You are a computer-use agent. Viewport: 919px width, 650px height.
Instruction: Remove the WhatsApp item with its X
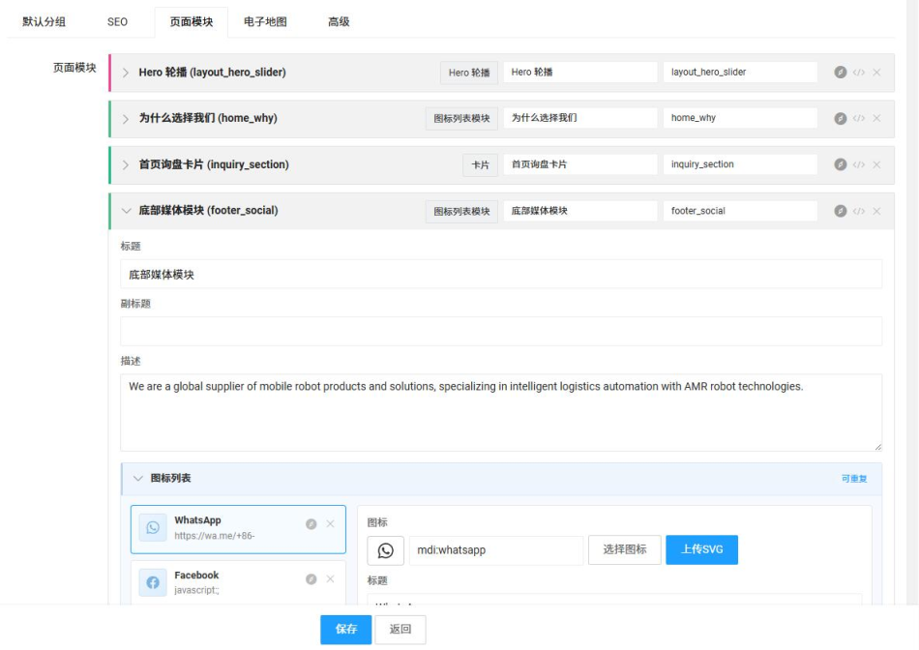(x=331, y=524)
